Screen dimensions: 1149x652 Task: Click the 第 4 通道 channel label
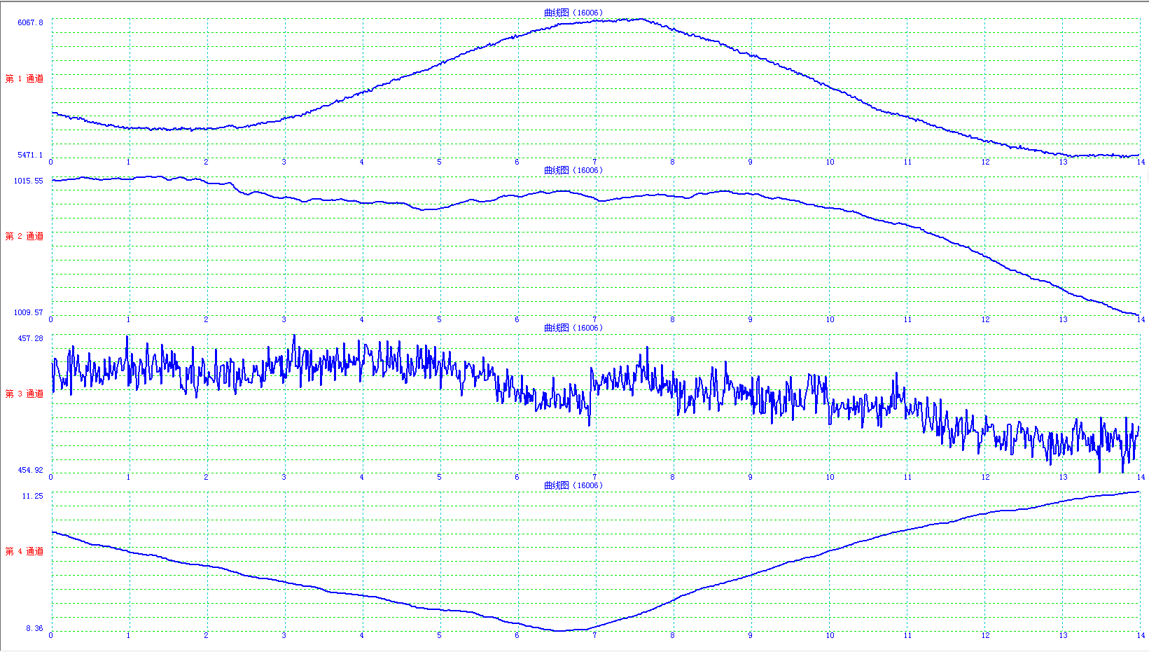(x=25, y=551)
